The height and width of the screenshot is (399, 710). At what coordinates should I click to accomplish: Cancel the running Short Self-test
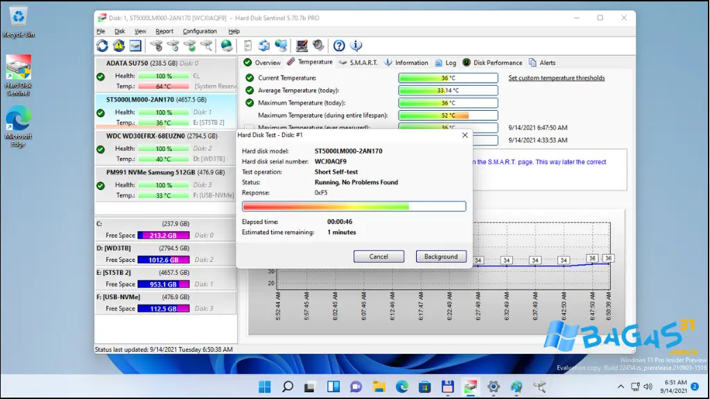coord(379,256)
